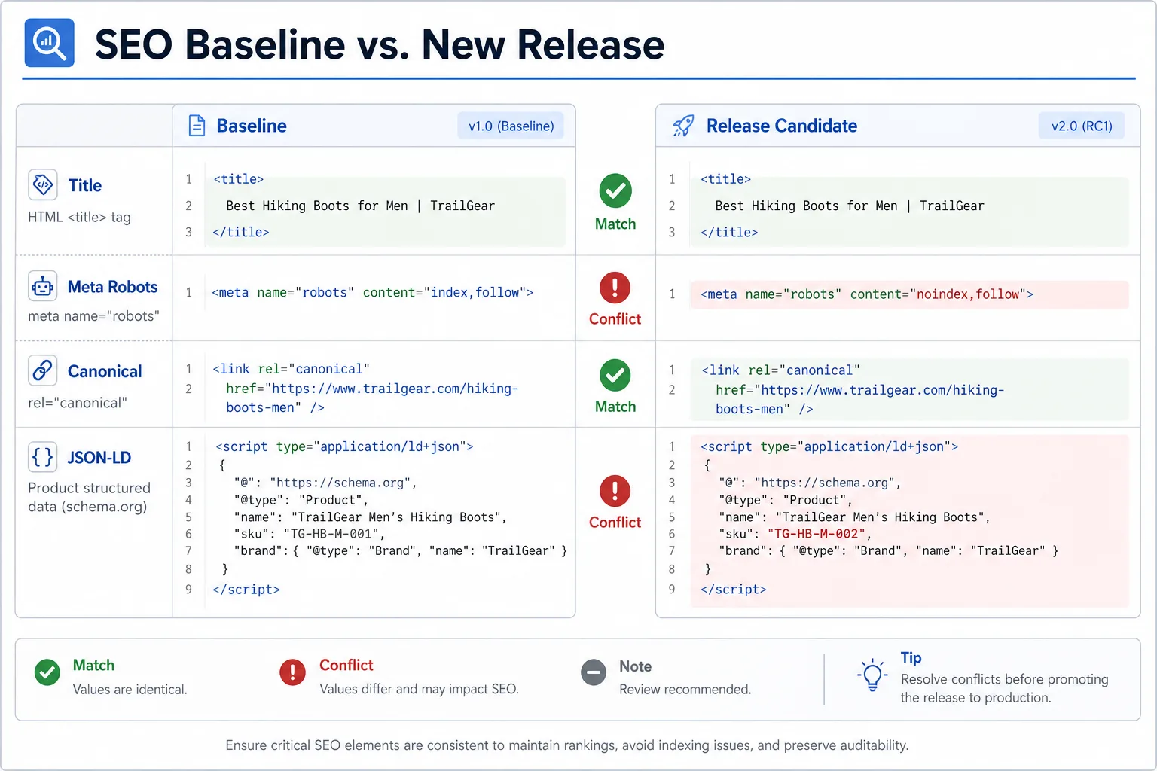
Task: Select the Title row code-tag icon
Action: [42, 184]
